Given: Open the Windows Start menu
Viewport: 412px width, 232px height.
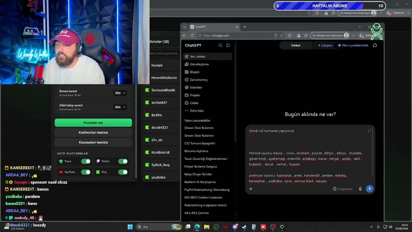Looking at the screenshot, I should (130, 227).
